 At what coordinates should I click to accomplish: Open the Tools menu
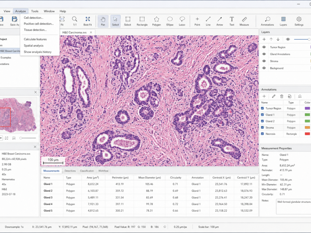(x=35, y=11)
